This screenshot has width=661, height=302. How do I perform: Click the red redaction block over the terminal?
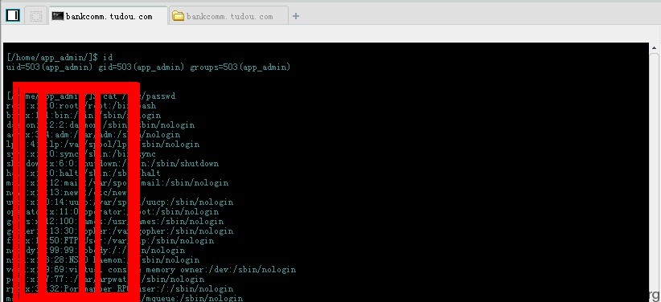coord(76,192)
